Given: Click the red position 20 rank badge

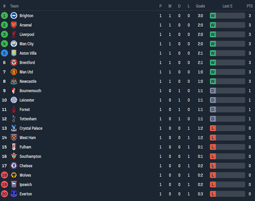Looking at the screenshot, I should pyautogui.click(x=4, y=194).
